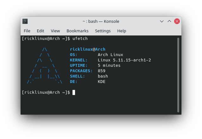Open the File menu
The width and height of the screenshot is (202, 139).
27,31
